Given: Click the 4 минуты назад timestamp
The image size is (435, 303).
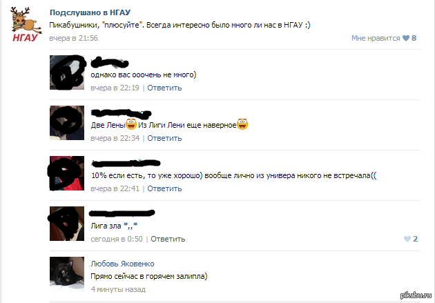Looking at the screenshot, I should pyautogui.click(x=118, y=289).
